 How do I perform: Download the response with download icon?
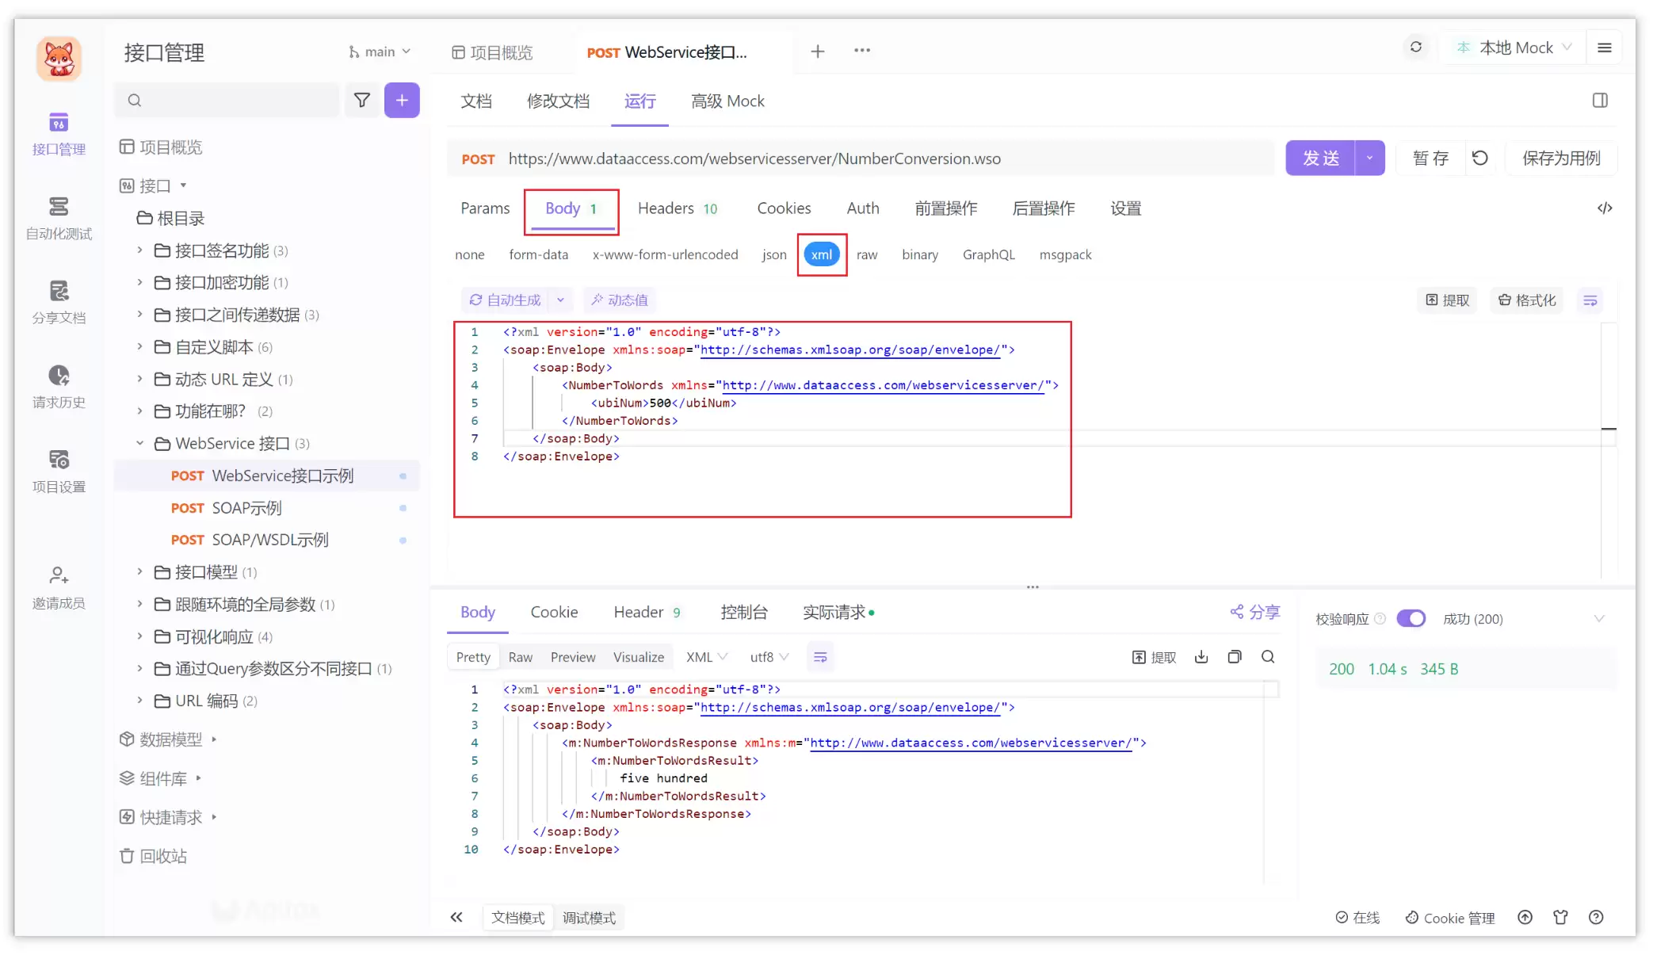(x=1201, y=657)
